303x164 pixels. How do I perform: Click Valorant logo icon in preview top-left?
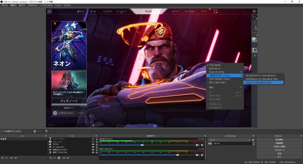click(49, 11)
